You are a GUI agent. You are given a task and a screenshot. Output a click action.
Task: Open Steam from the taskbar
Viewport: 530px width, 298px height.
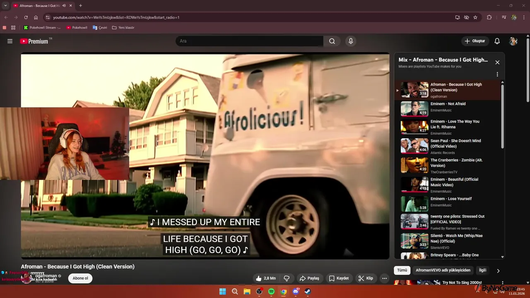point(308,291)
